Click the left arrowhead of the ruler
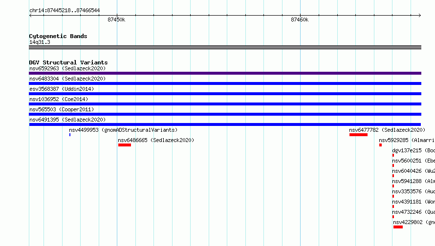 [x=30, y=16]
